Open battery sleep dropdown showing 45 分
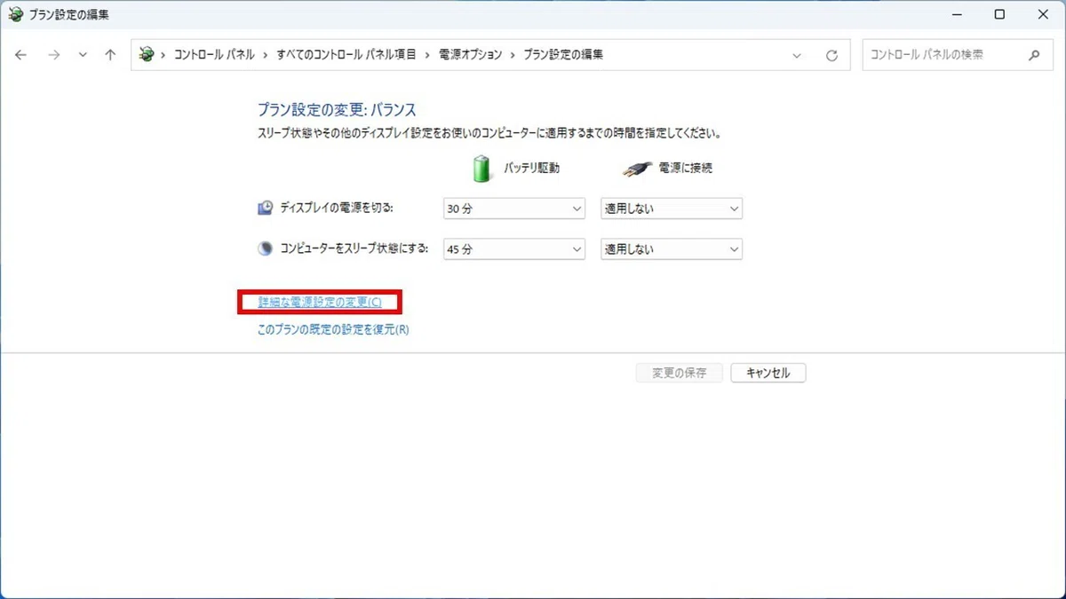 point(513,249)
